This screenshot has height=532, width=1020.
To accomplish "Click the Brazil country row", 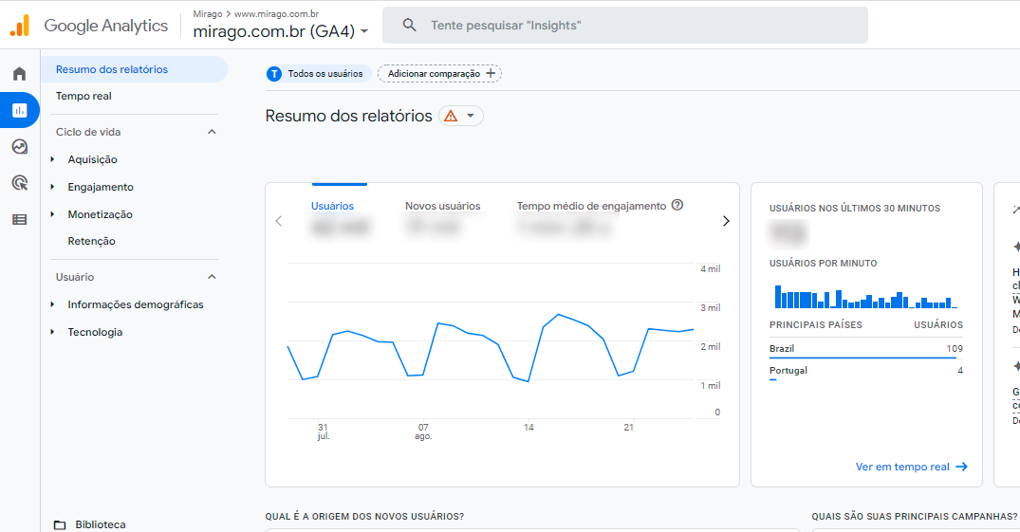I will click(866, 349).
